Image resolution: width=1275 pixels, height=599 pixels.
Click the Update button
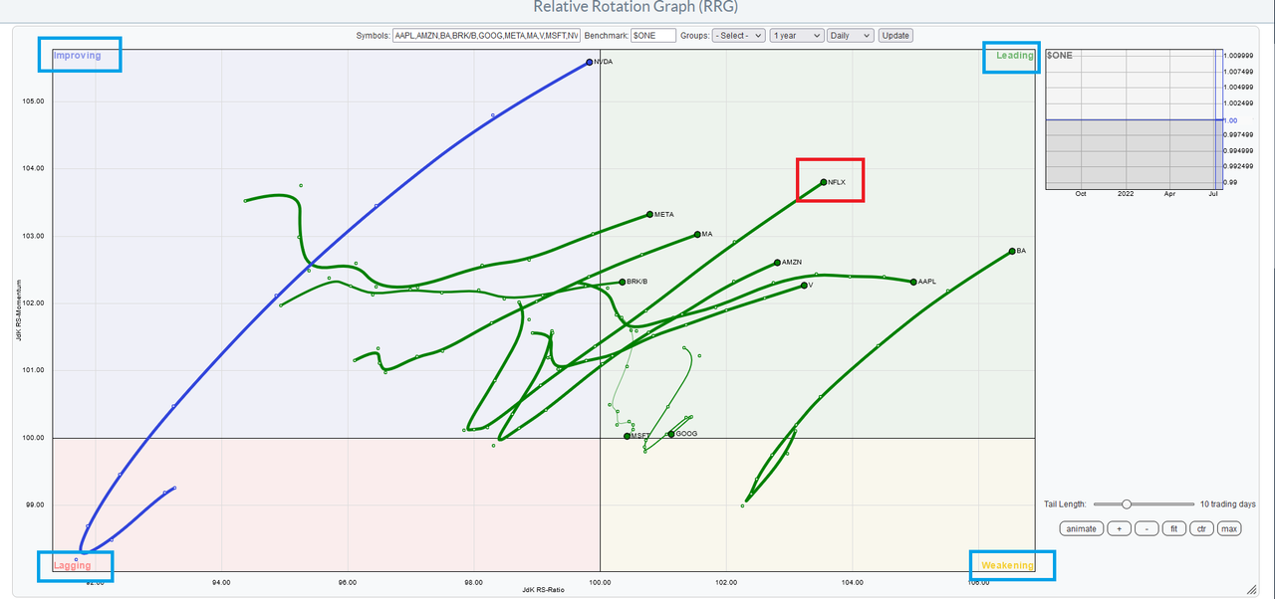[895, 35]
